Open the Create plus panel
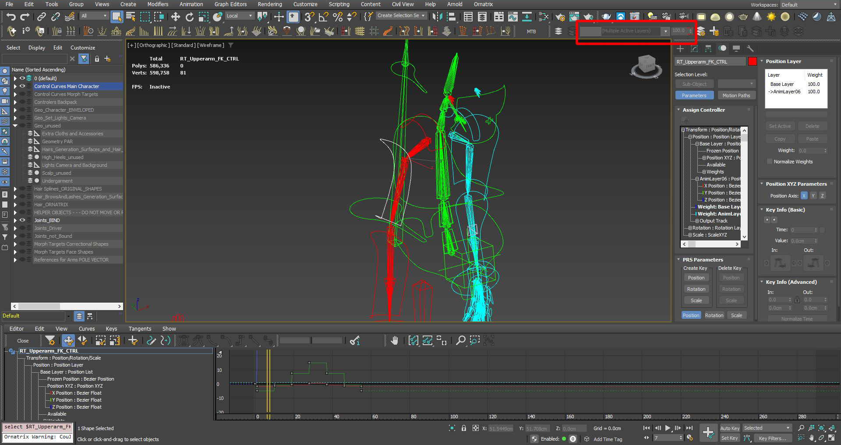The width and height of the screenshot is (841, 445). (x=680, y=49)
